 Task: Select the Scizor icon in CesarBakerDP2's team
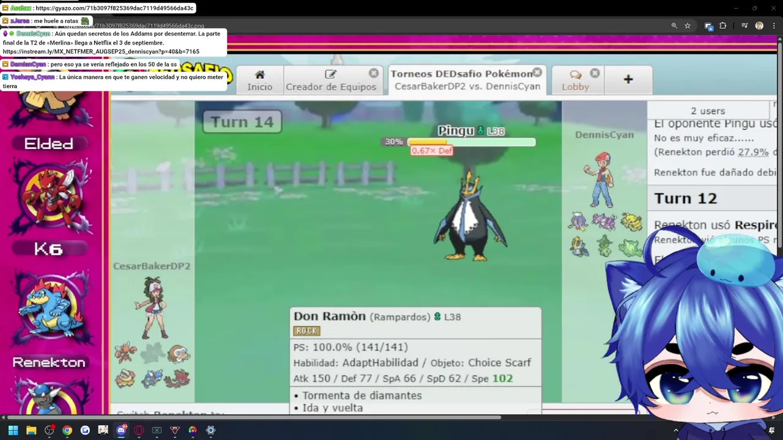pyautogui.click(x=125, y=353)
